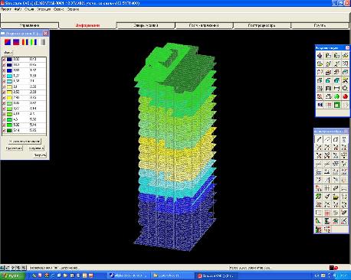Open the Windows Start button (Пуск)
The image size is (351, 280).
[x=12, y=275]
